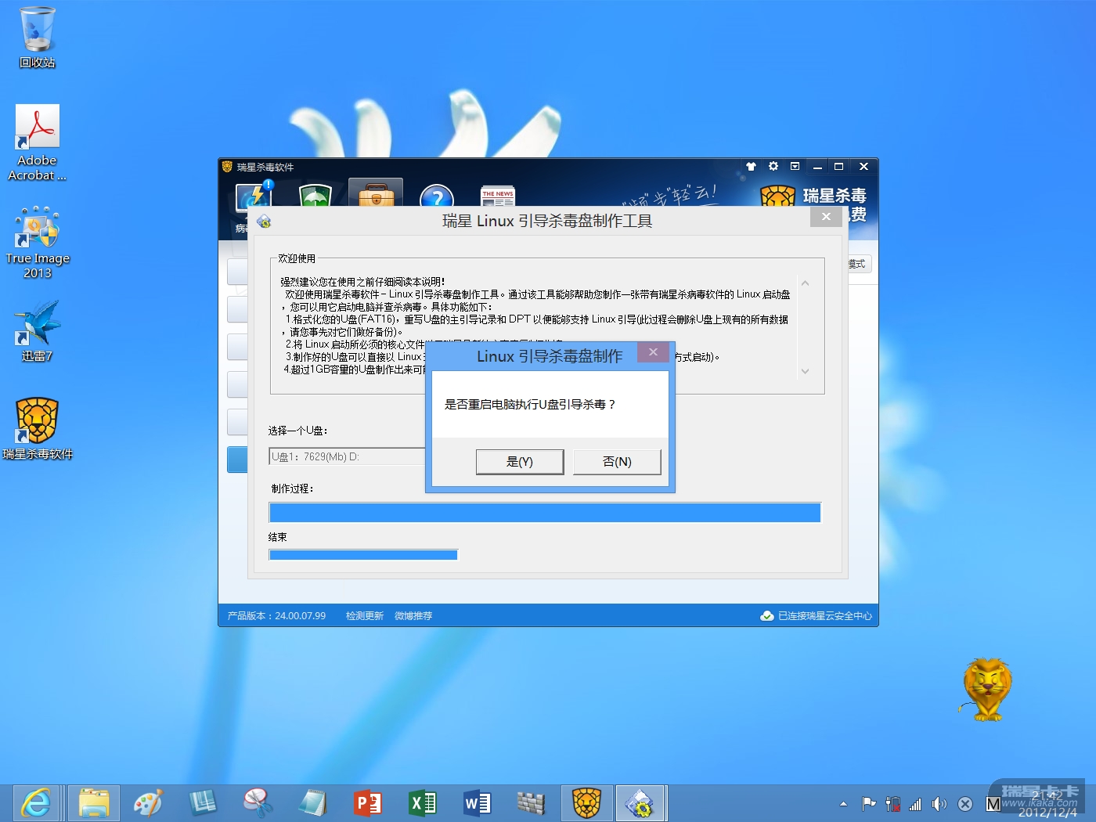The width and height of the screenshot is (1096, 822).
Task: Launch PowerPoint from the taskbar
Action: coord(367,803)
